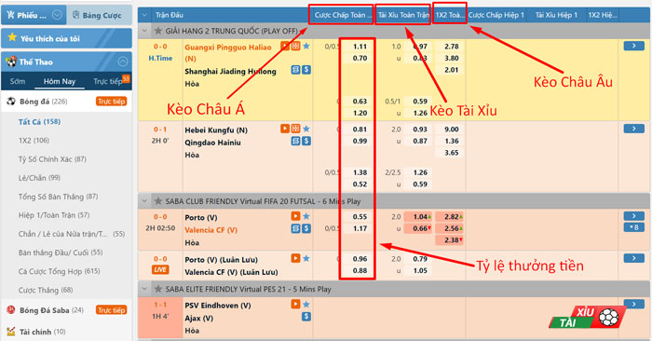Star the SABA CLUB FRIENDLY Virtual FIFA 20 league

pyautogui.click(x=158, y=201)
